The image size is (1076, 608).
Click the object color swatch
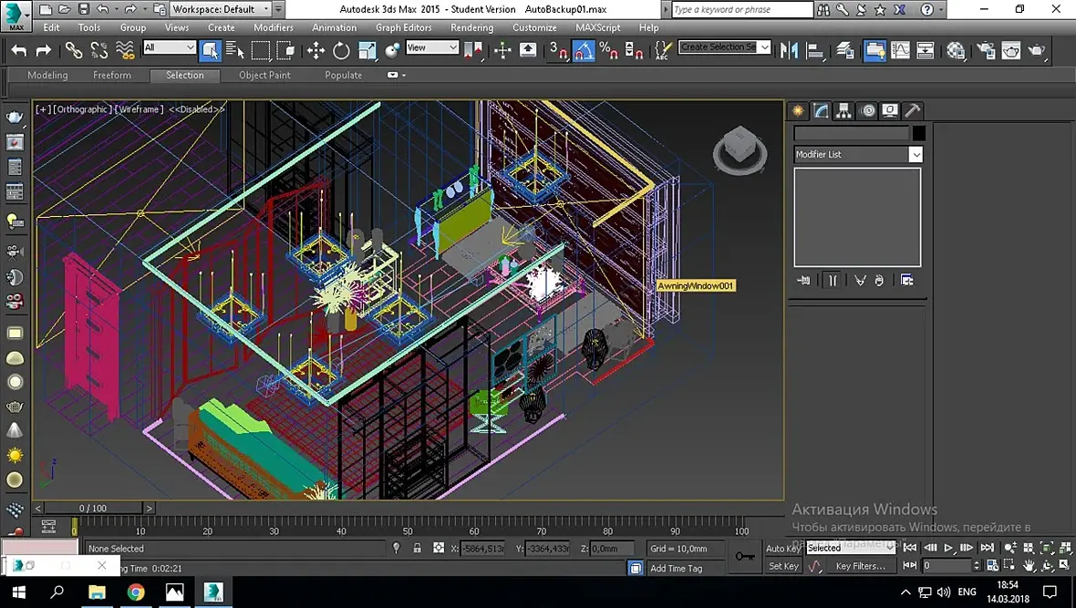click(919, 133)
